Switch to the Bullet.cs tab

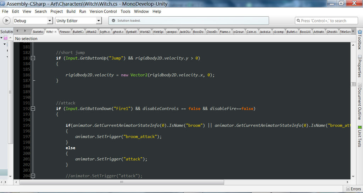(292, 32)
